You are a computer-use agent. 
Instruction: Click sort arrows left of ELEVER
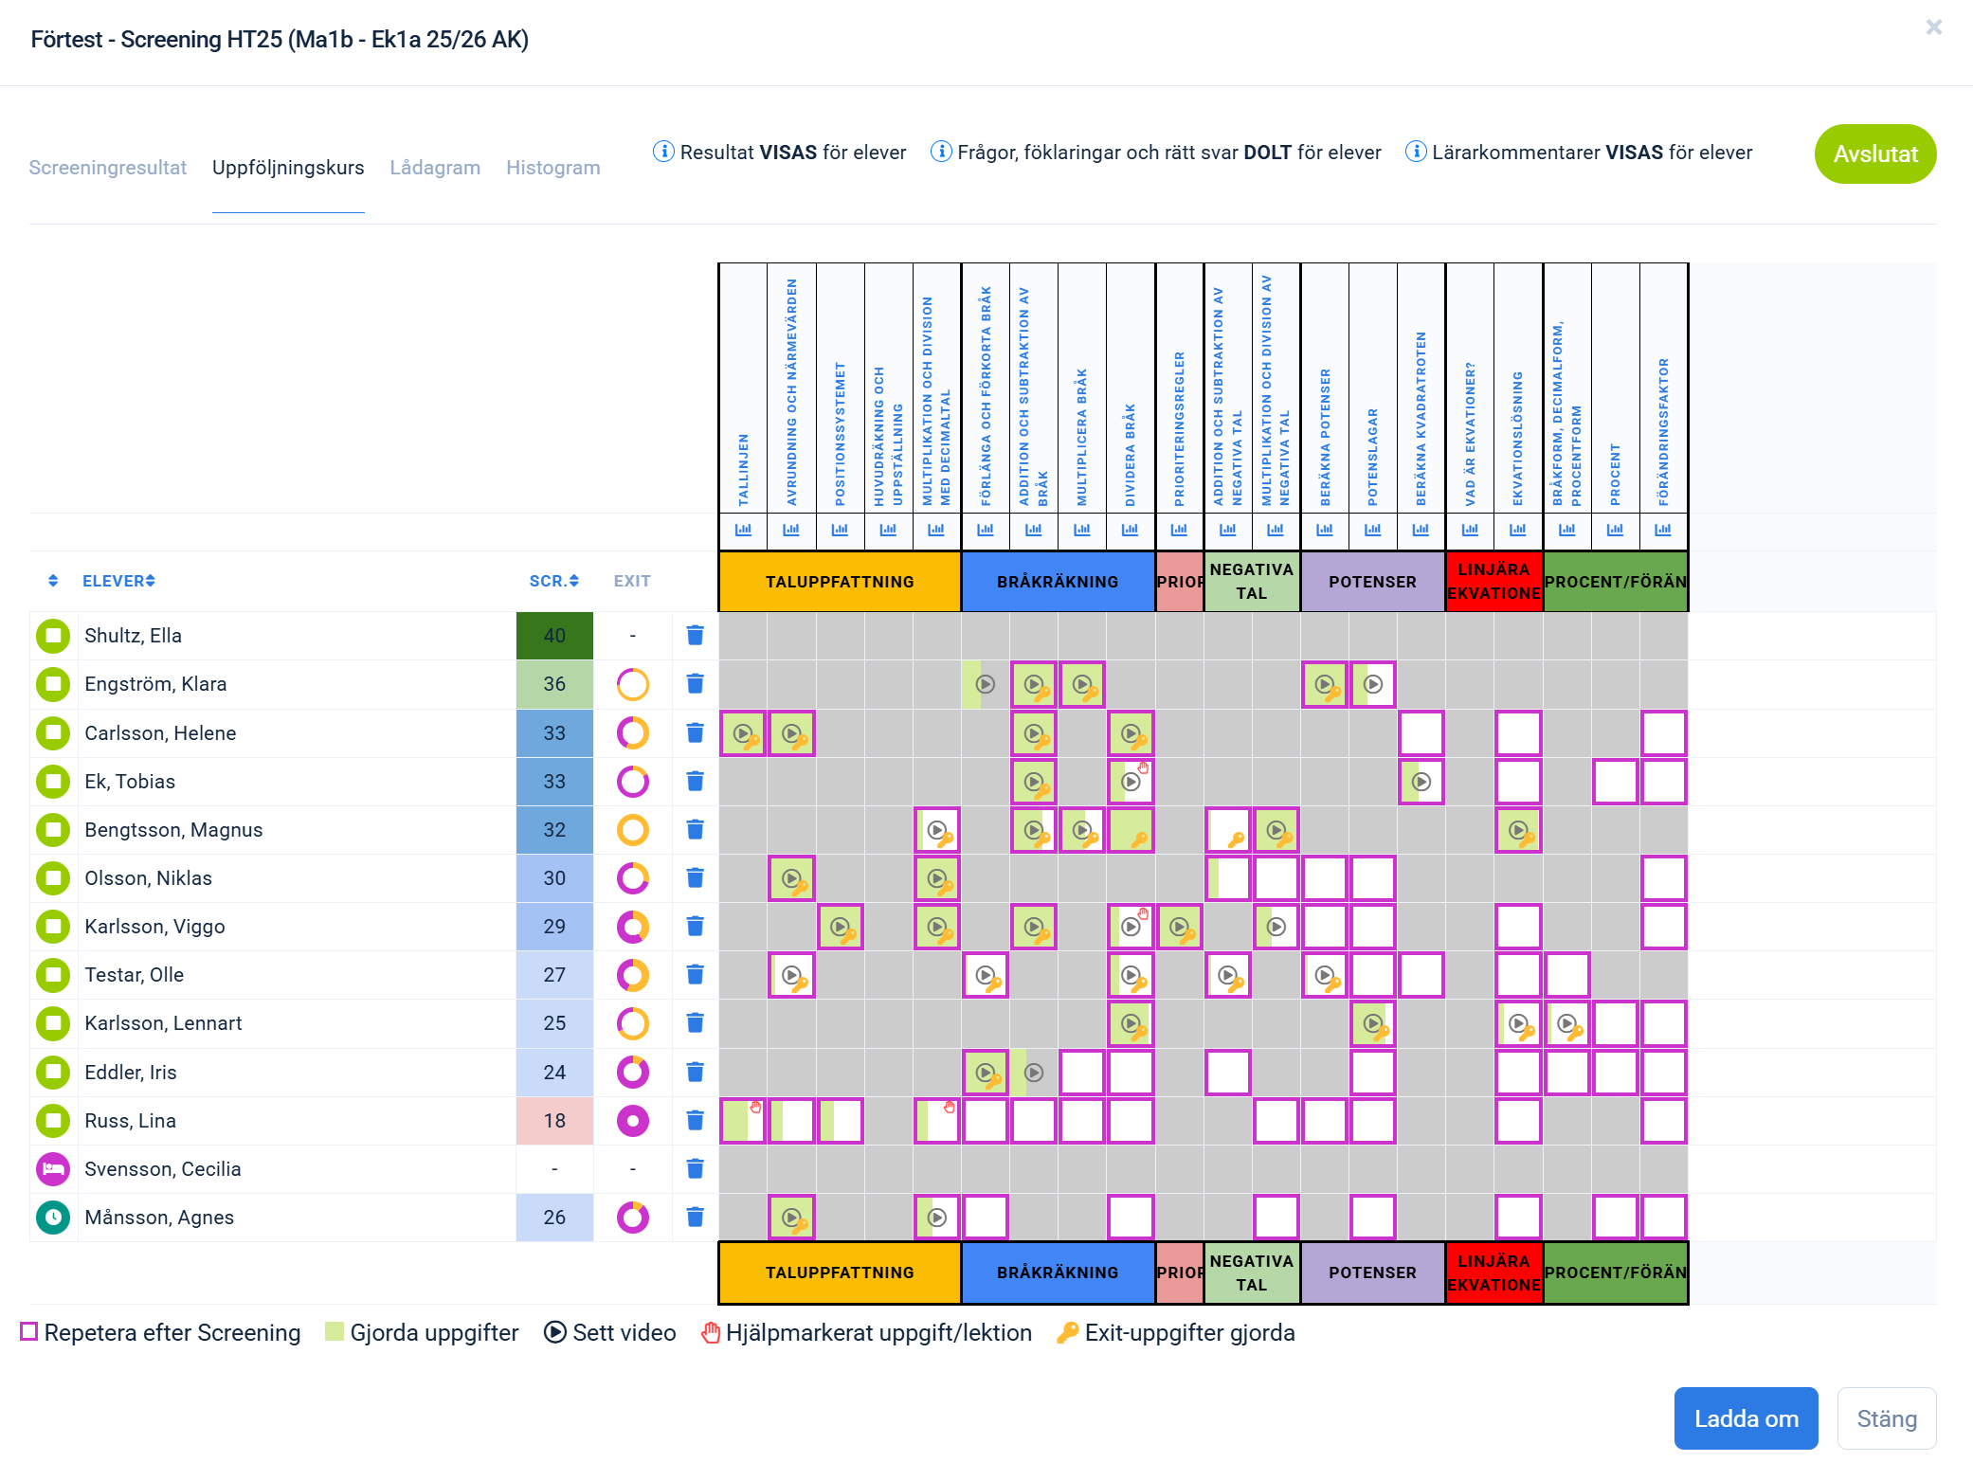point(53,581)
